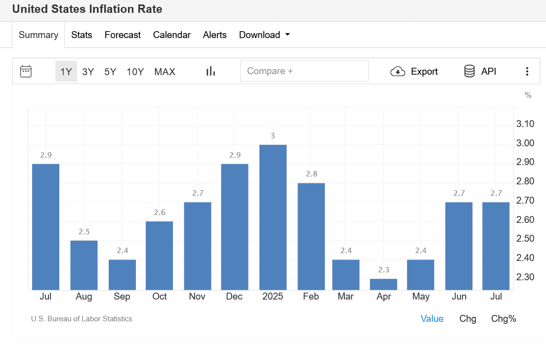546x347 pixels.
Task: Click into the Compare + input field
Action: pyautogui.click(x=304, y=71)
